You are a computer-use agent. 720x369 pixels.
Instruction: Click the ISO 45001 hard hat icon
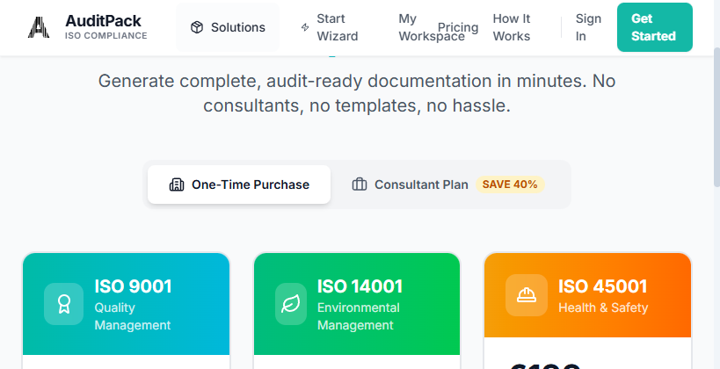(527, 294)
